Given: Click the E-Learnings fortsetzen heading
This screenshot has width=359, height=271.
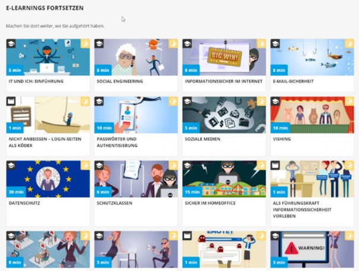Looking at the screenshot, I should point(45,8).
